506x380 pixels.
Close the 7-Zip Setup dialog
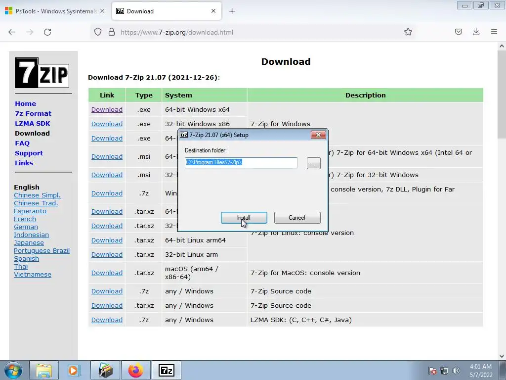coord(318,135)
